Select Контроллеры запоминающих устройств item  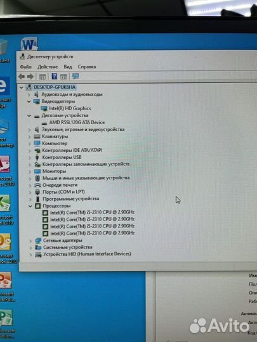(86, 164)
